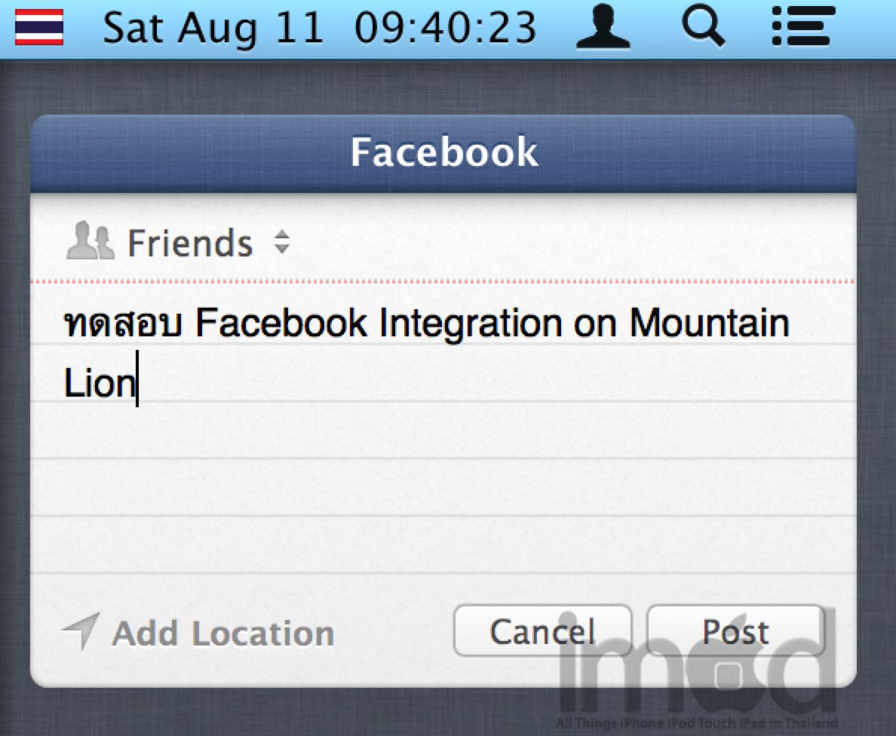Image resolution: width=896 pixels, height=736 pixels.
Task: Click the Facebook title bar header
Action: coord(443,153)
